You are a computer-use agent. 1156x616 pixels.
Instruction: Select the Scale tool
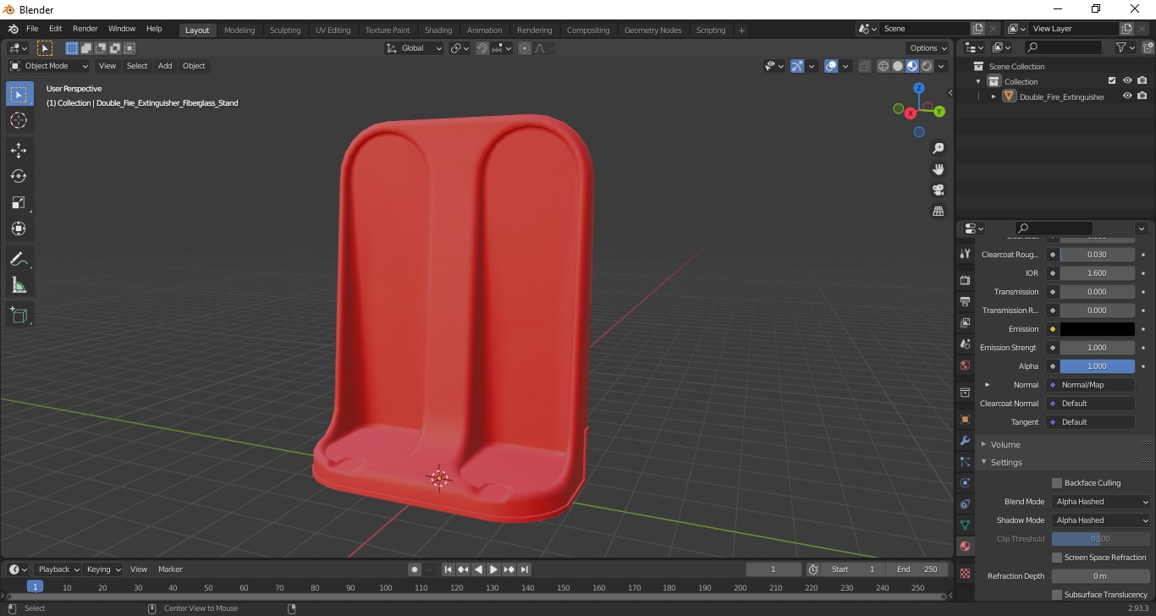click(19, 202)
